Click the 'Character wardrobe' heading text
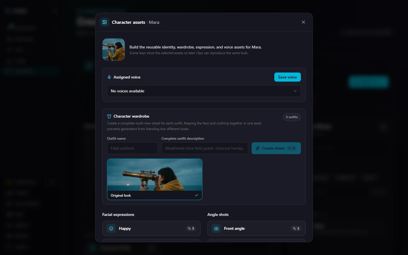 [131, 116]
